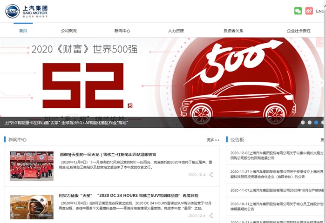Open 2020-11-07 10月份产销快报 announcement

(277, 190)
